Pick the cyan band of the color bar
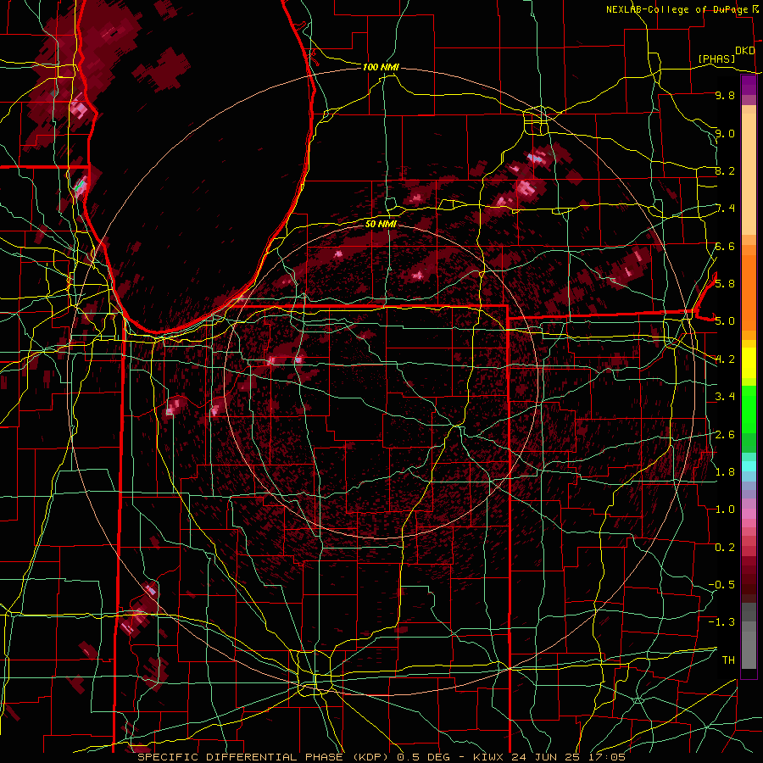Screen dimensions: 763x763 coord(749,466)
